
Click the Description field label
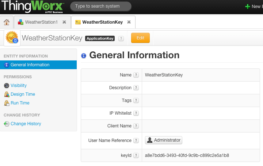(x=120, y=88)
